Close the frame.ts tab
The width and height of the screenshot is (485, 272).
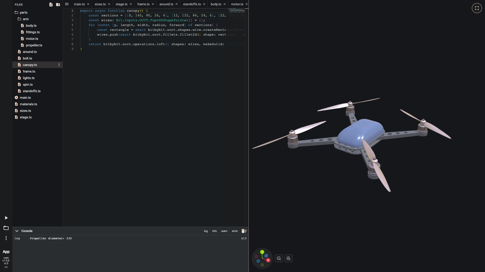[153, 4]
